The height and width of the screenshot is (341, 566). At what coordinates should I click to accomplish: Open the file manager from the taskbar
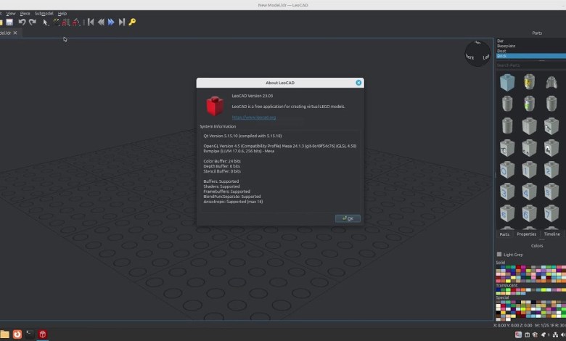click(x=4, y=334)
